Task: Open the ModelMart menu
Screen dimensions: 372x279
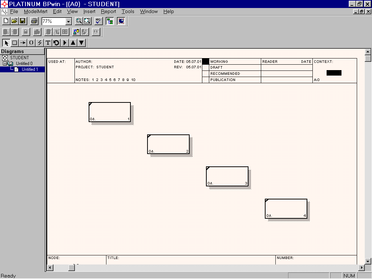Action: point(36,11)
